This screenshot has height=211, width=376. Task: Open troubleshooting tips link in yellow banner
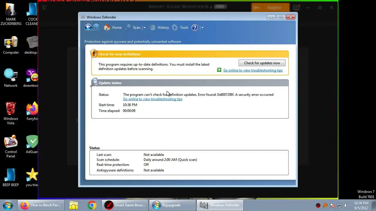coord(253,70)
